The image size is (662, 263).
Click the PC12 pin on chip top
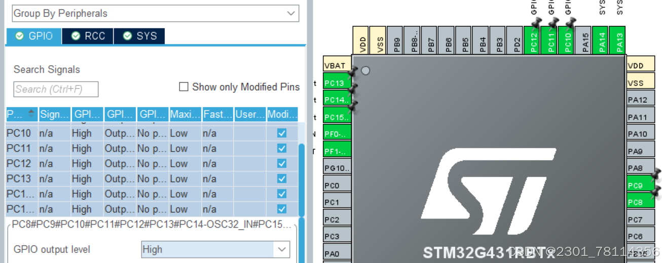click(533, 39)
